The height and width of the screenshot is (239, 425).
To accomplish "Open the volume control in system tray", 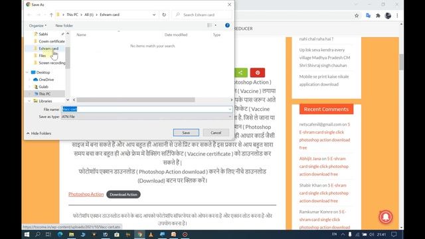I will point(371,234).
